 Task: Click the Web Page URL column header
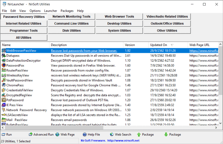[x=203, y=45]
